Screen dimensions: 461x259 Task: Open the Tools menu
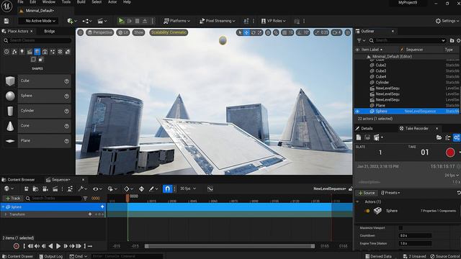point(66,2)
